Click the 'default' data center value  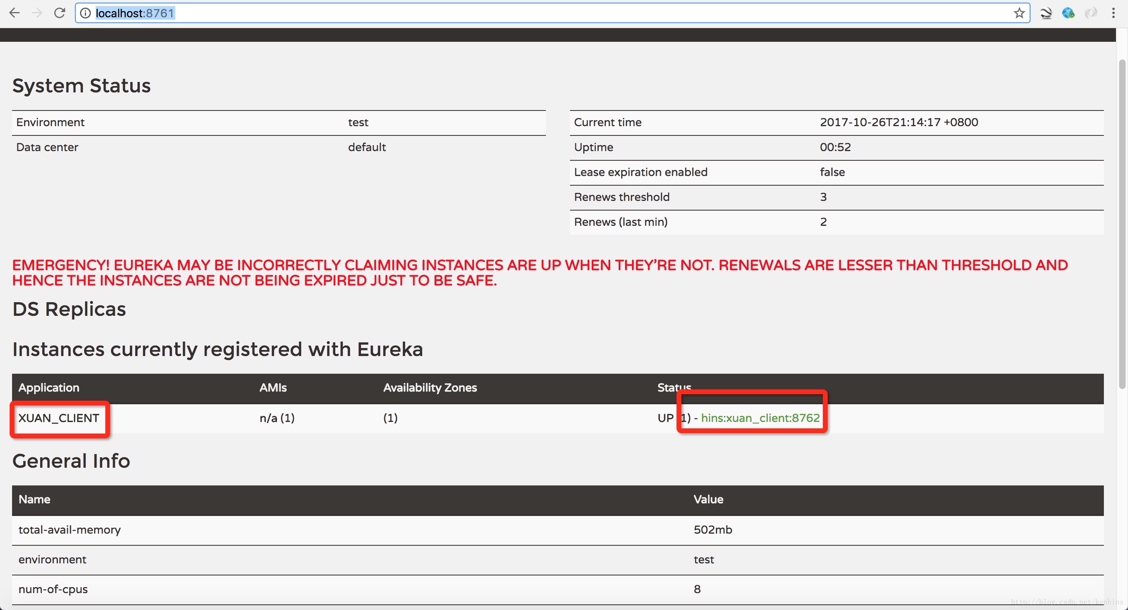367,147
